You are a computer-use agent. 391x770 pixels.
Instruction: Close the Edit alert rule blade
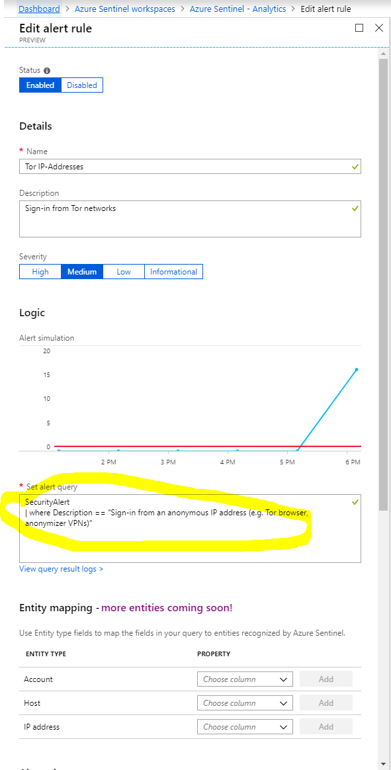coord(378,28)
